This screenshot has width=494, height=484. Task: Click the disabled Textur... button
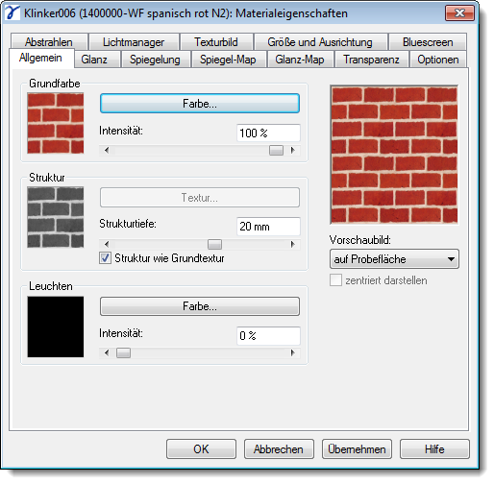[x=200, y=198]
